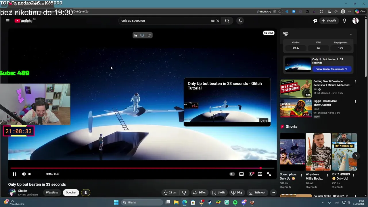This screenshot has height=207, width=368.
Task: Add page to favorites with star icon
Action: pyautogui.click(x=280, y=11)
